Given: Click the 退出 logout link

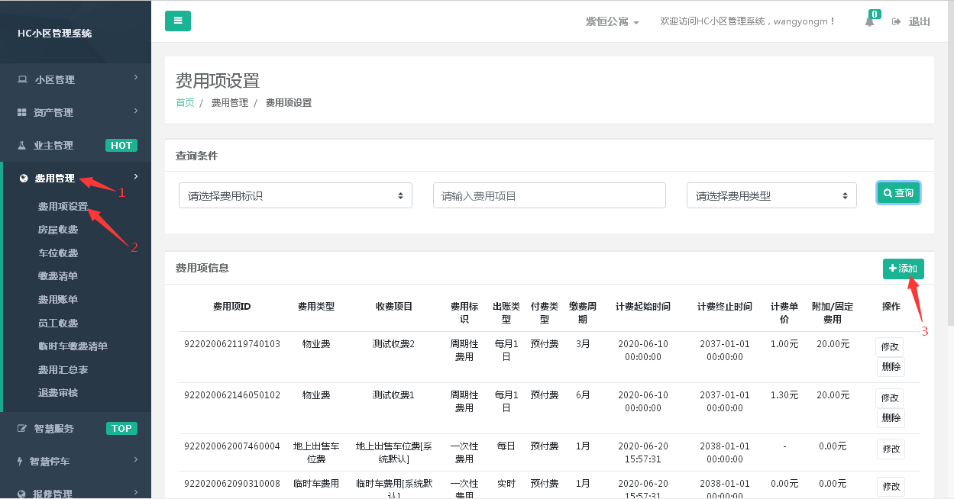Looking at the screenshot, I should (919, 21).
